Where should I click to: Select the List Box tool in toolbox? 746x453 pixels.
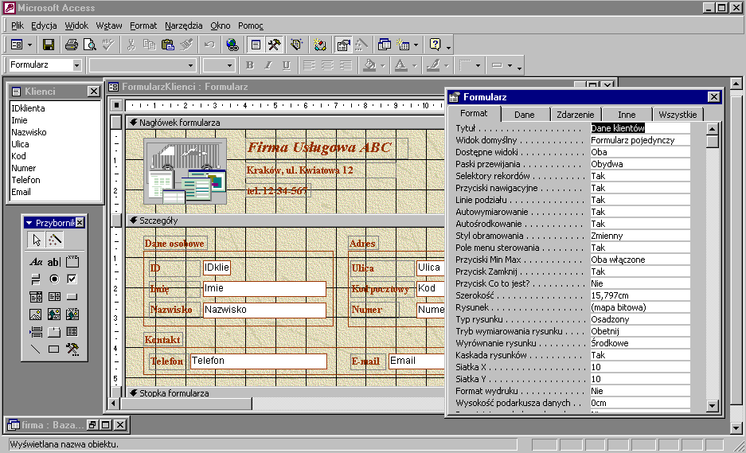coord(54,297)
